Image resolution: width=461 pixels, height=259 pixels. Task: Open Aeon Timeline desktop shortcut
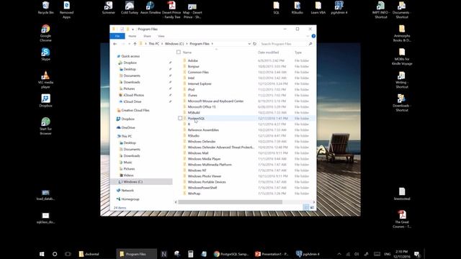click(x=151, y=8)
